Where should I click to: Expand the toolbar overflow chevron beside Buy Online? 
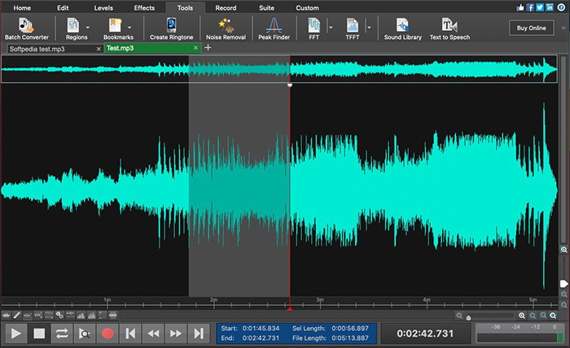coord(563,28)
